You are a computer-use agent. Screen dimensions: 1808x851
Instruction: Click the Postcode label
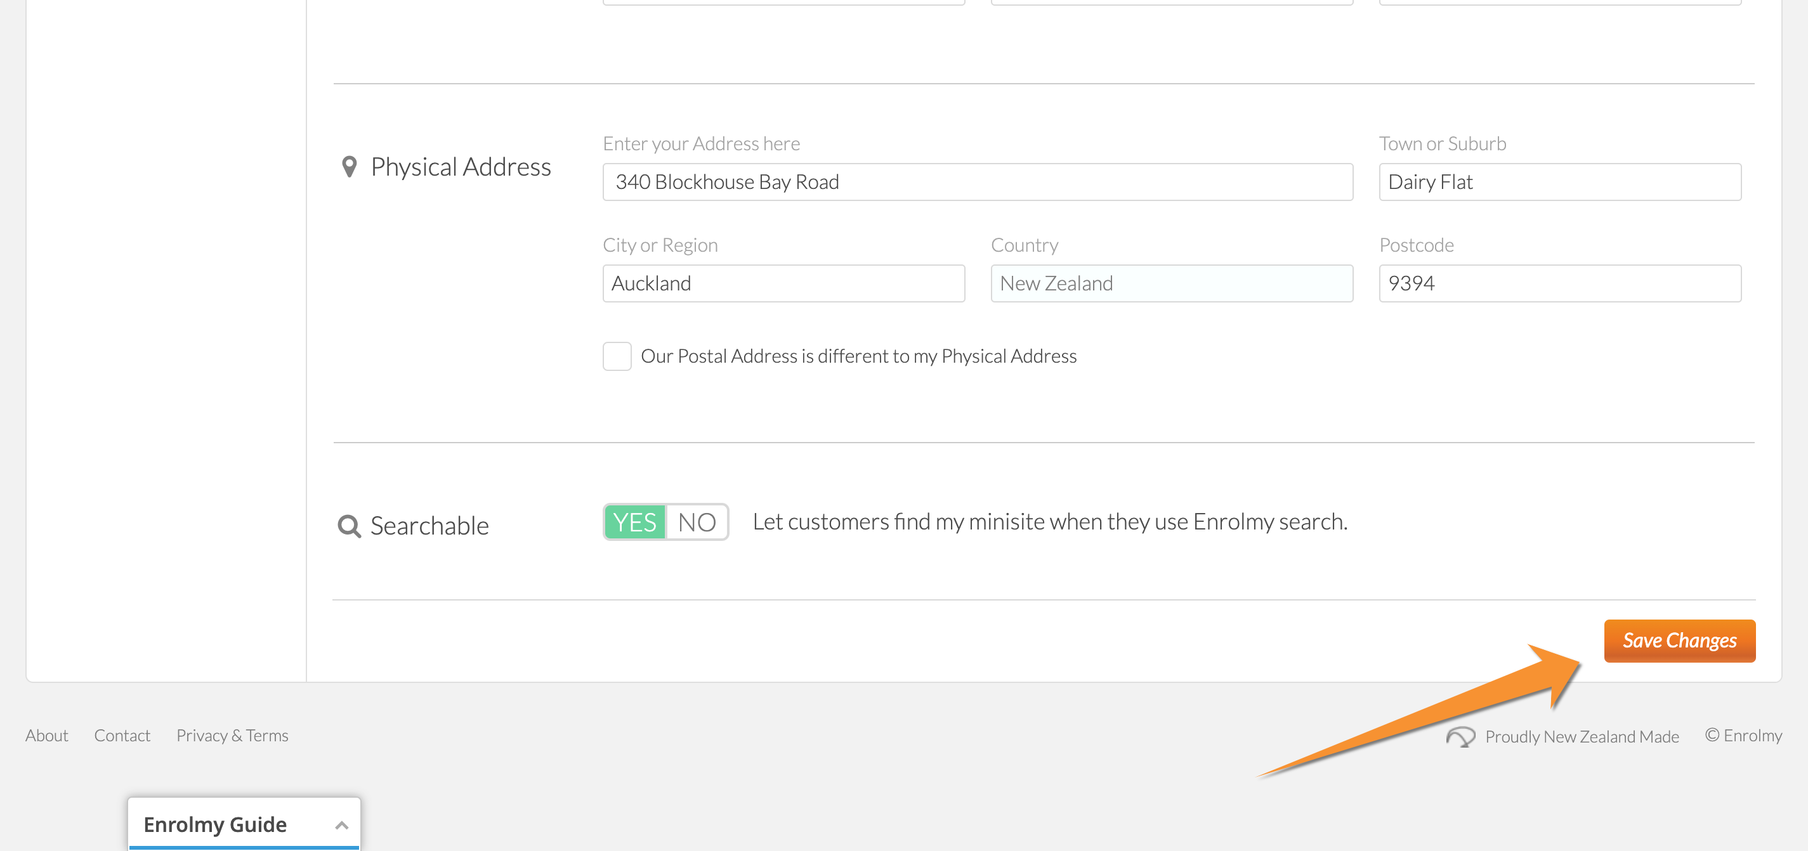[1417, 245]
